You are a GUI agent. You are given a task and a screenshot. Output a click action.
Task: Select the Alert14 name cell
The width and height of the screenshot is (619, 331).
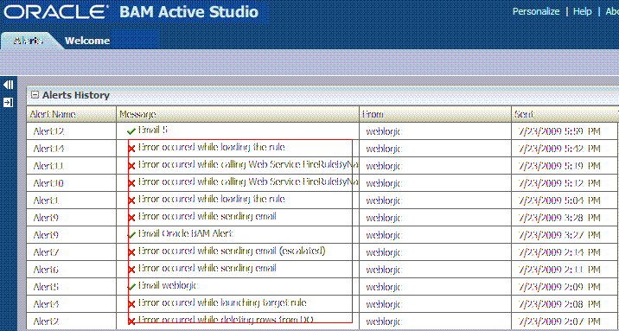pyautogui.click(x=72, y=149)
